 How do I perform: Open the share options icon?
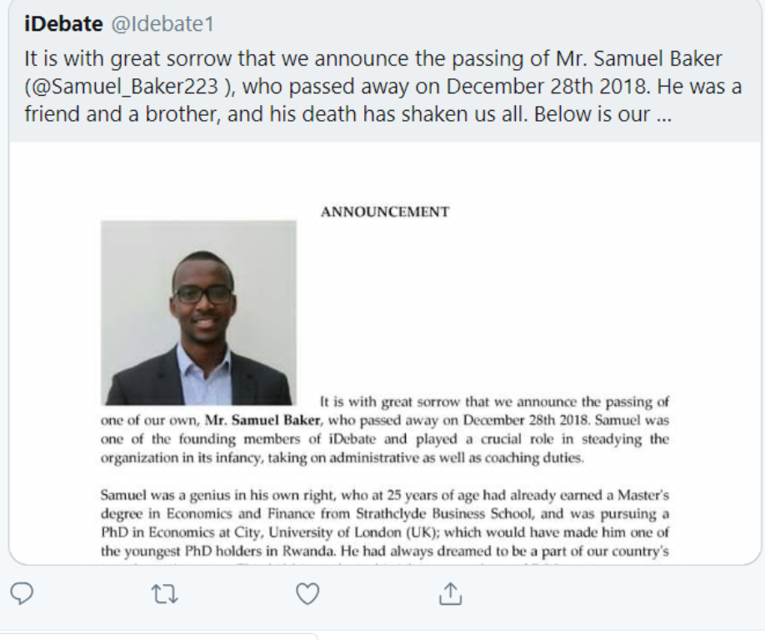coord(450,593)
